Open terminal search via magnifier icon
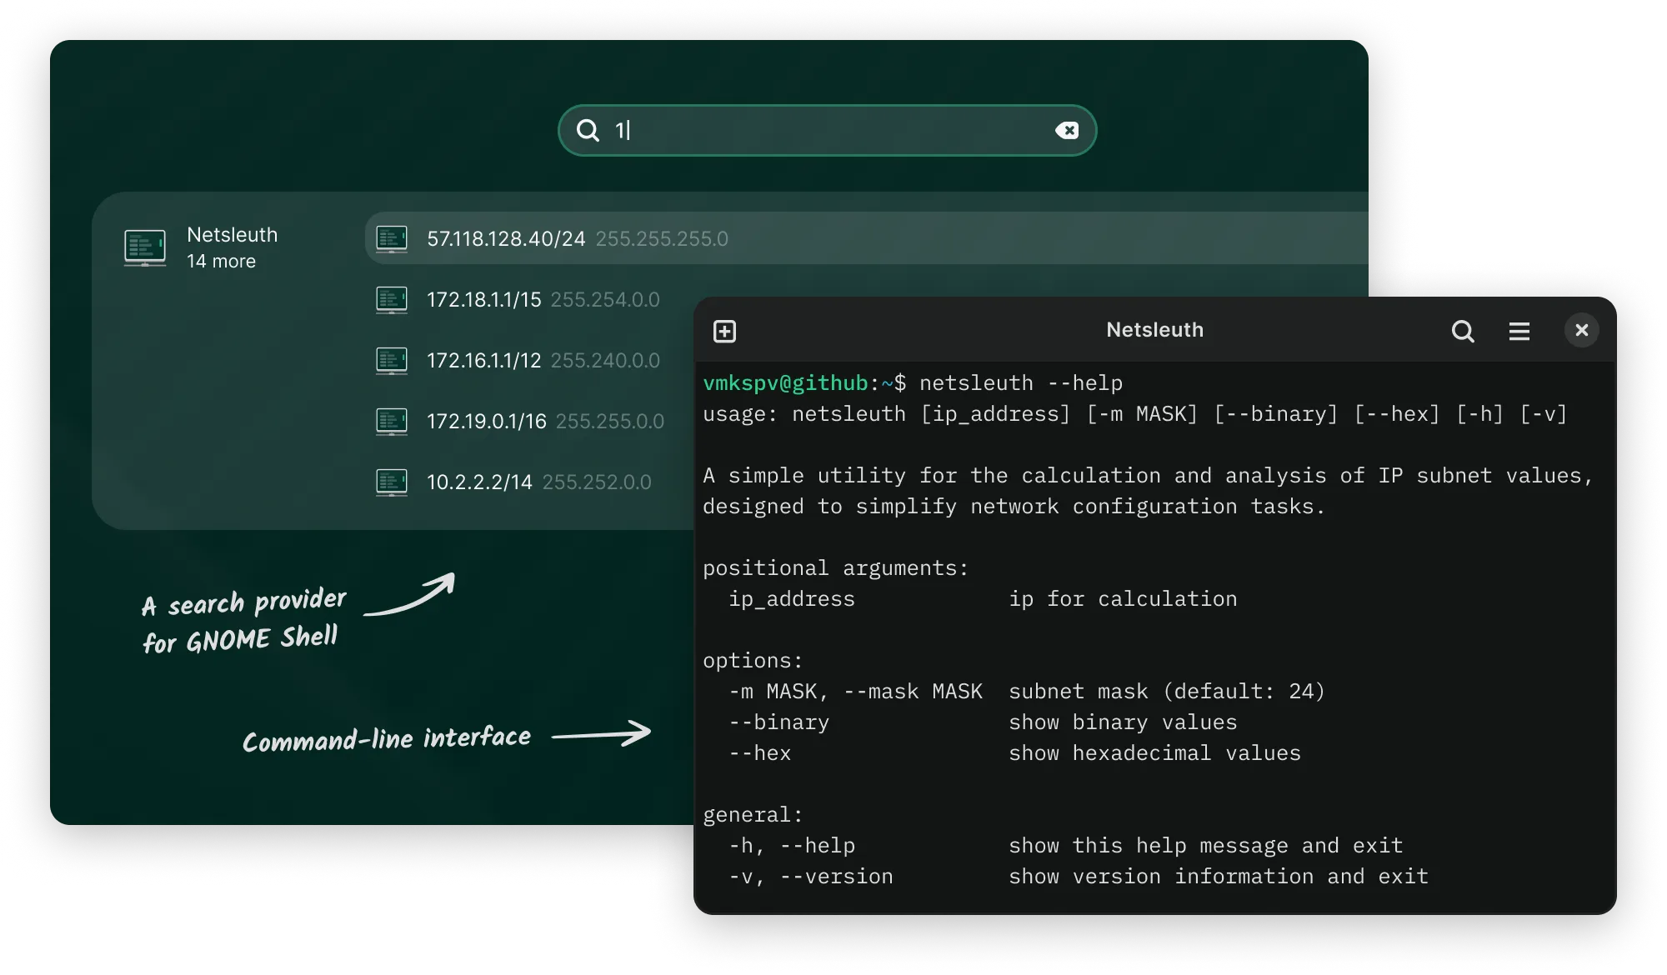The height and width of the screenshot is (975, 1667). 1463,331
